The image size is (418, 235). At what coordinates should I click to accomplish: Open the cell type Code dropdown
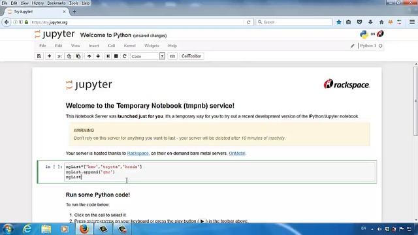click(x=148, y=56)
